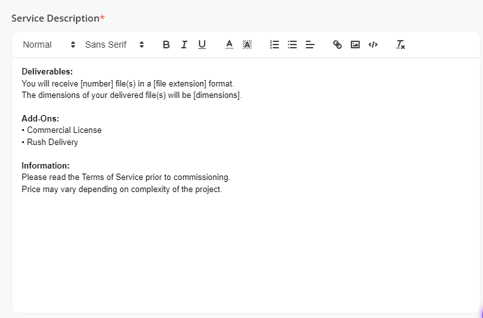Insert a code block
The width and height of the screenshot is (483, 318).
373,45
